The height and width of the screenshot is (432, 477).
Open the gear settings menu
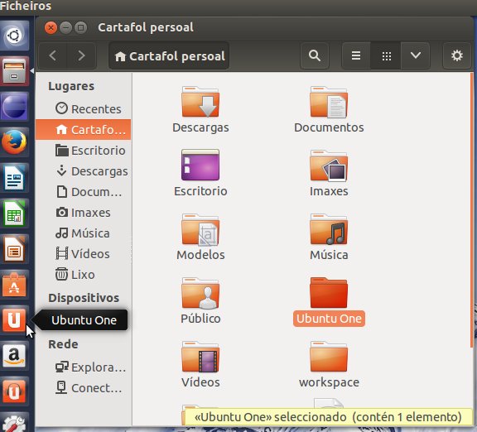point(456,55)
